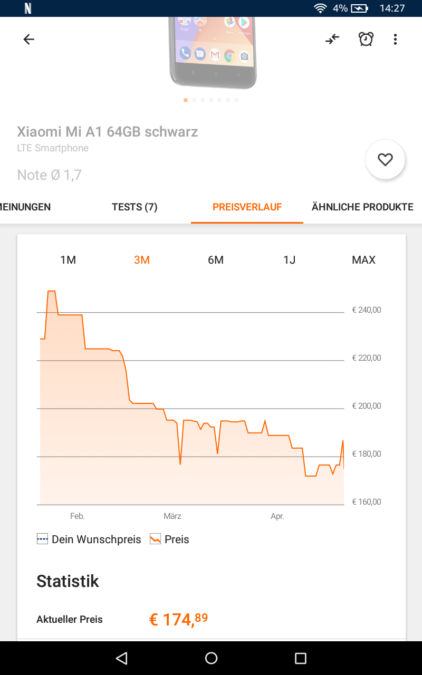
Task: Tap the price spike near February on chart
Action: (x=51, y=292)
